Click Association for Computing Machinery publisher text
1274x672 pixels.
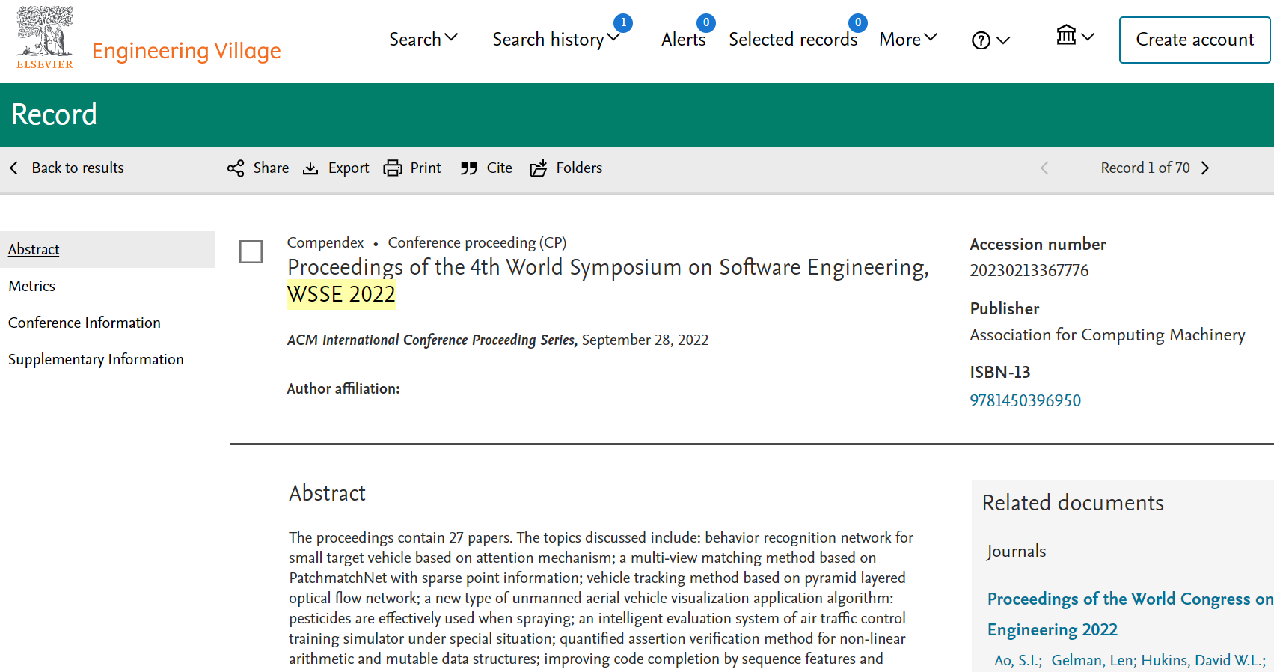point(1107,335)
